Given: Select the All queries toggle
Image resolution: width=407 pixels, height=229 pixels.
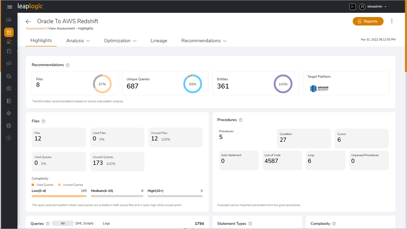Looking at the screenshot, I should (x=63, y=223).
